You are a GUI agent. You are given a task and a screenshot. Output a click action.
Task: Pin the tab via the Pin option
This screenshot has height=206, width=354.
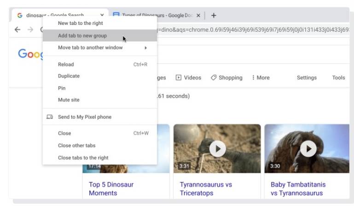click(x=62, y=88)
